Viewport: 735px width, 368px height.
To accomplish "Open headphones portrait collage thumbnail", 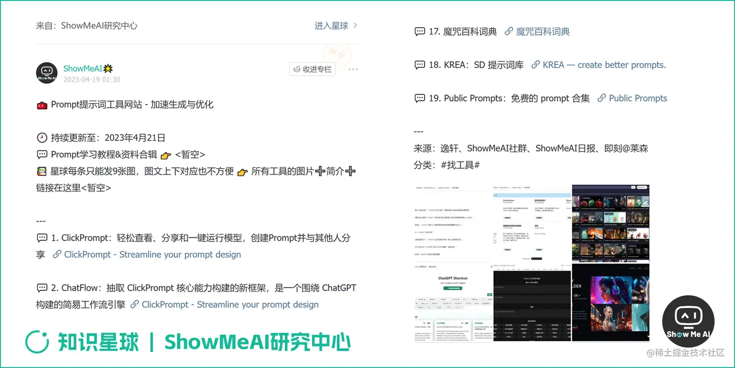I will click(x=611, y=302).
